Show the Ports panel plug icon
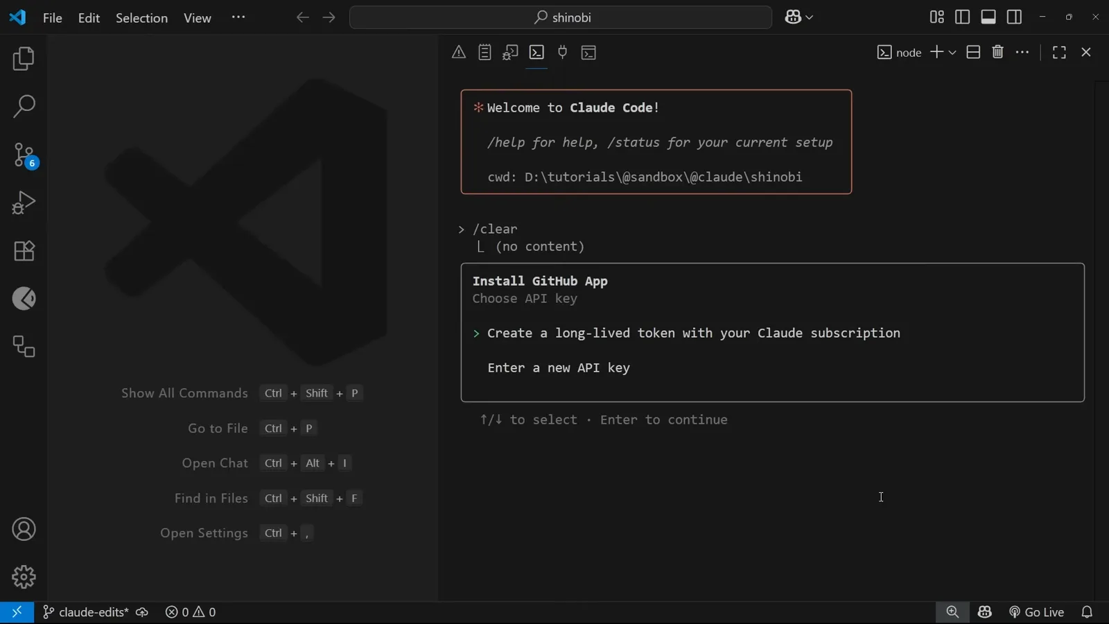This screenshot has height=624, width=1109. (x=563, y=53)
